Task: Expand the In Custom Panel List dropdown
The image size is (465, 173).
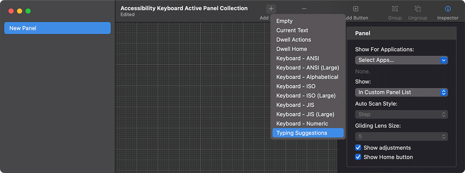Action: [x=401, y=92]
